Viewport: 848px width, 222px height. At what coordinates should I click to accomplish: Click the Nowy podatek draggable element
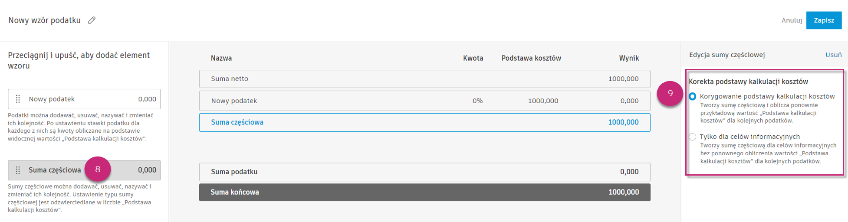(84, 99)
